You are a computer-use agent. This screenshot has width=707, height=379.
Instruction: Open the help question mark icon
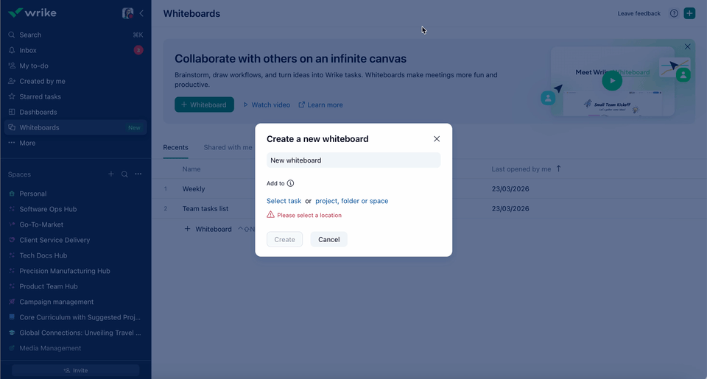[x=674, y=13]
